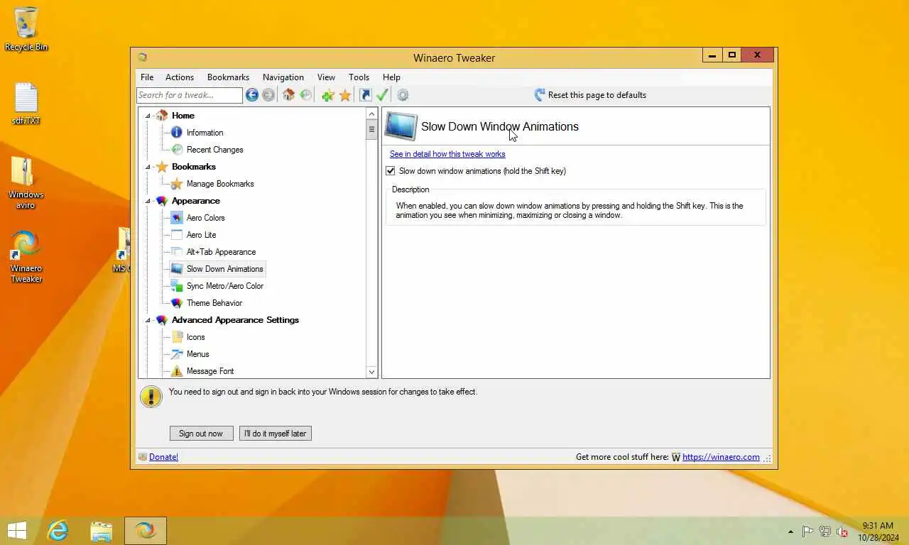Select Slow Down Animations tree item
The image size is (909, 545).
coord(224,269)
